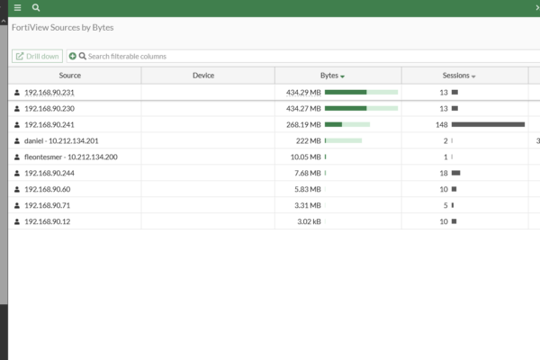
Task: Sort by Bytes column arrow
Action: [343, 76]
